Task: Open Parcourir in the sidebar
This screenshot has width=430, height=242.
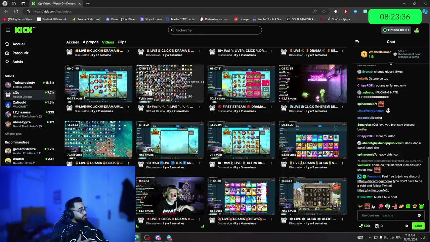Action: pyautogui.click(x=17, y=53)
